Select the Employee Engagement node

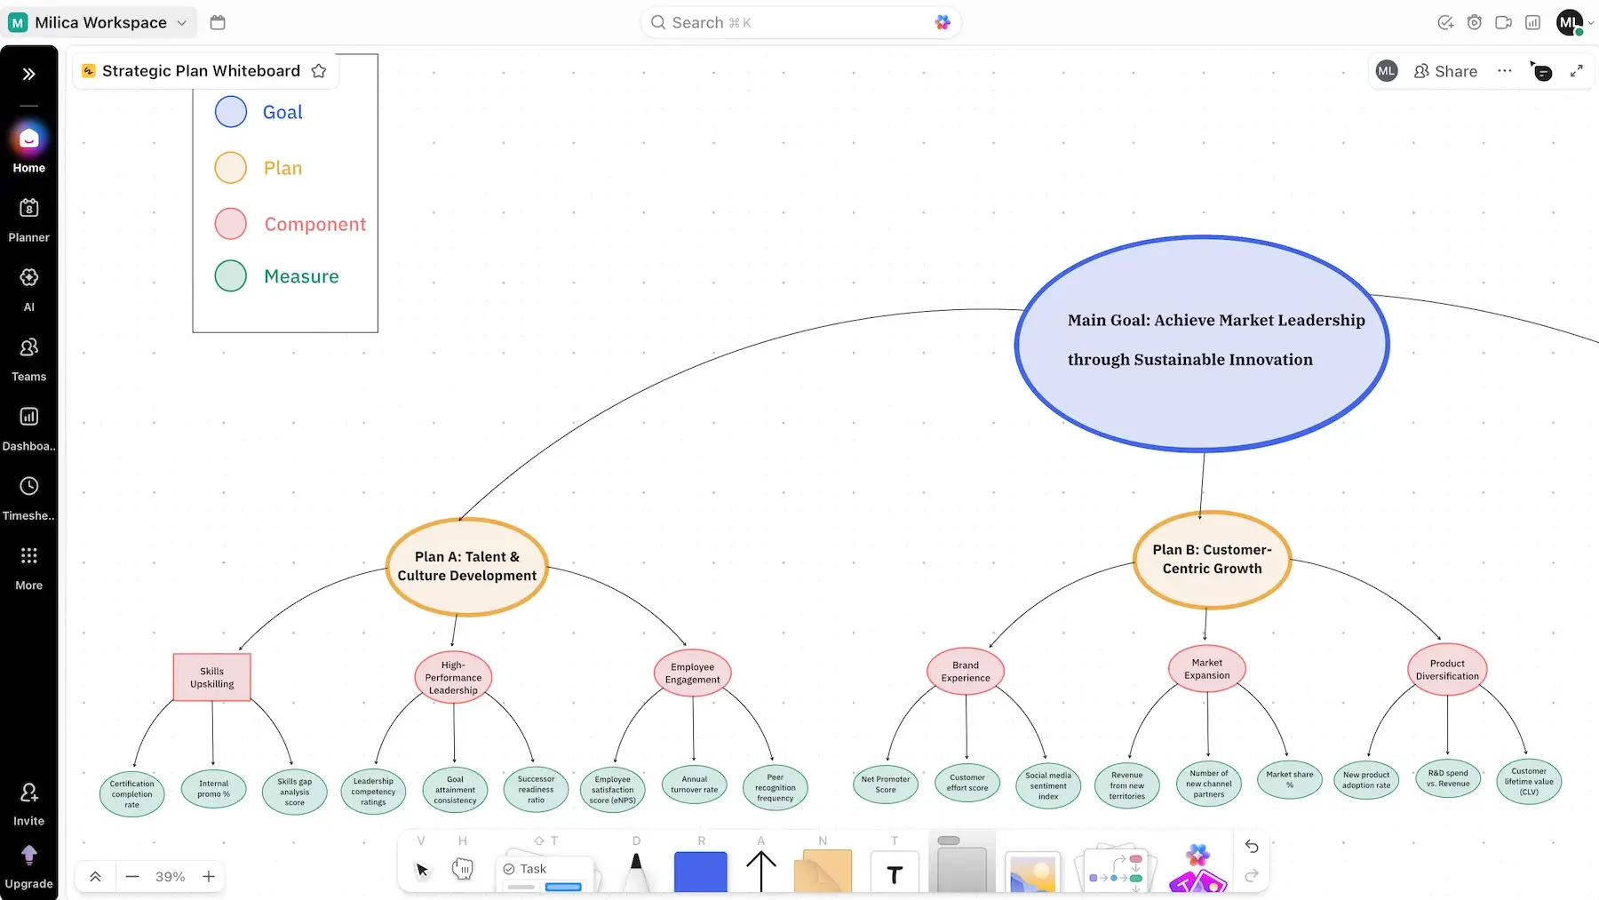click(693, 673)
